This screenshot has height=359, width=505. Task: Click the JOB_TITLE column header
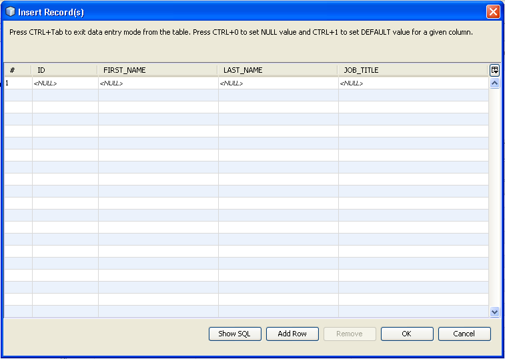tap(413, 70)
